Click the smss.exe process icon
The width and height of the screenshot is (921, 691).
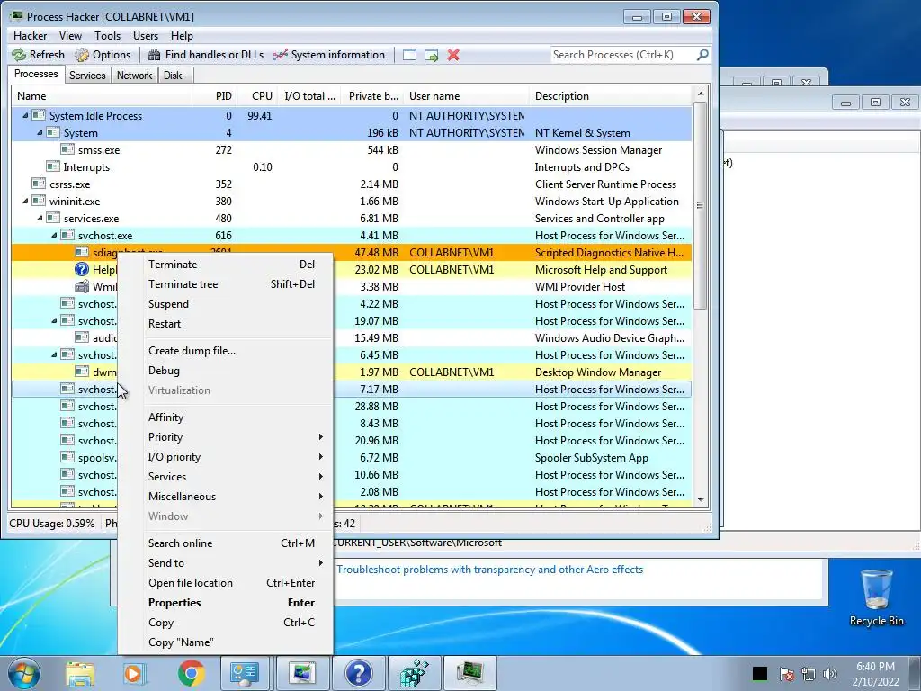(67, 150)
